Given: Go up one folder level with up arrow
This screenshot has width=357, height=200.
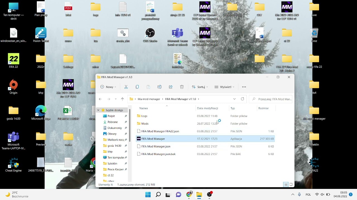Looking at the screenshot, I should click(x=122, y=99).
